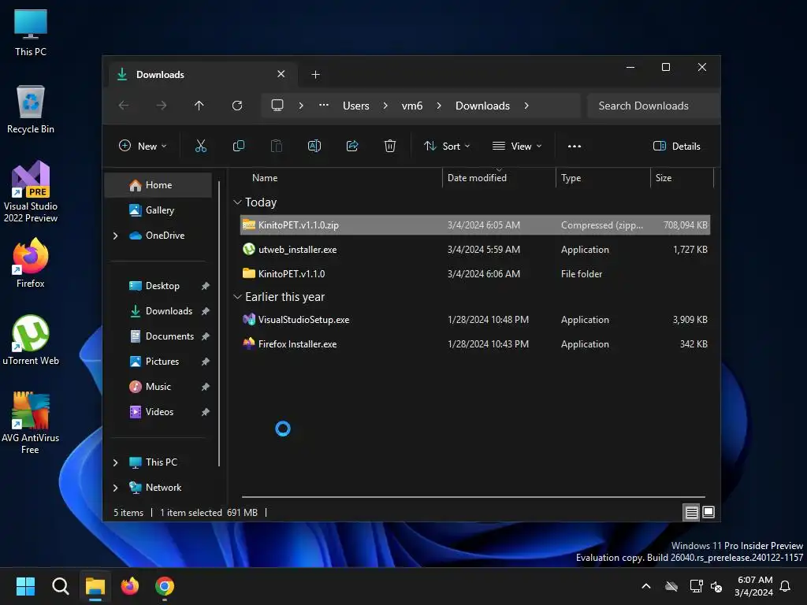Viewport: 807px width, 605px height.
Task: Expand Network in navigation pane
Action: point(115,488)
